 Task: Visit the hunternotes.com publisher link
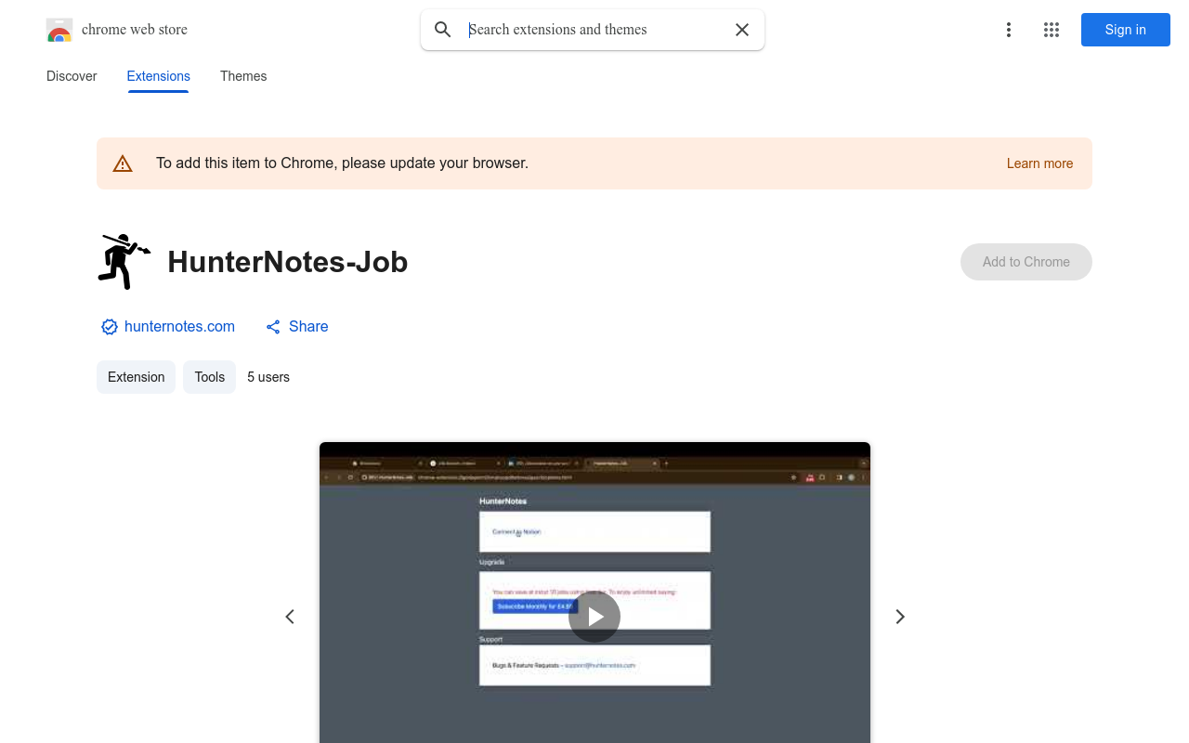coord(179,326)
